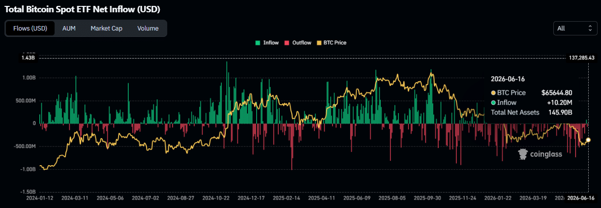Click the 2025-04-11 x-axis date label
The height and width of the screenshot is (208, 601).
322,198
